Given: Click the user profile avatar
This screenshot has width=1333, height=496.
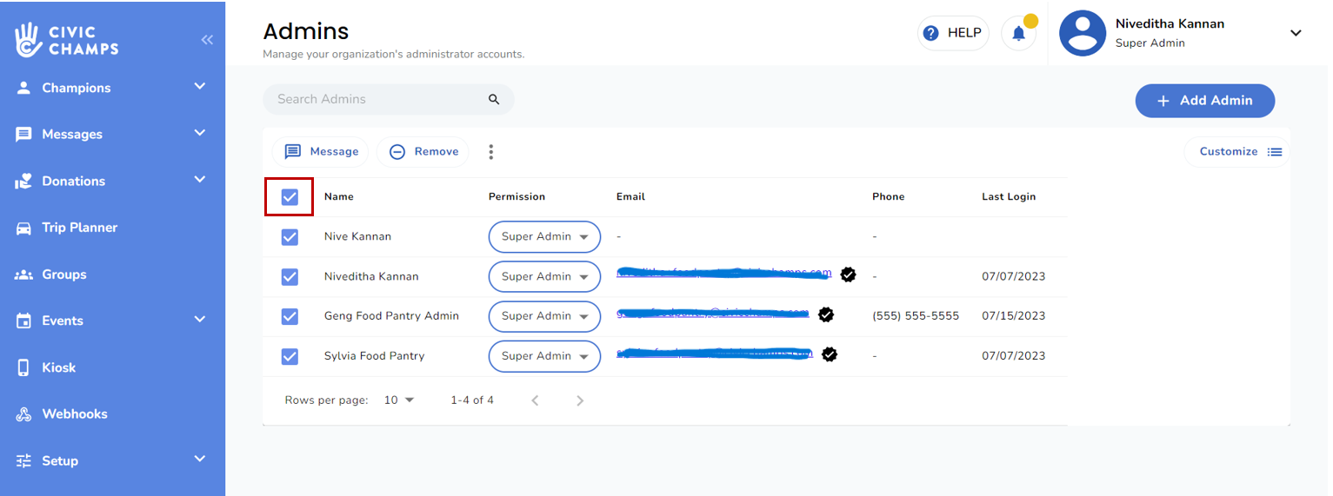Looking at the screenshot, I should [x=1082, y=34].
